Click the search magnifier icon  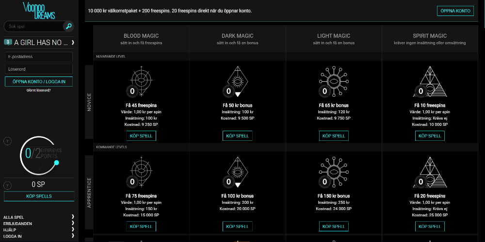pyautogui.click(x=69, y=26)
